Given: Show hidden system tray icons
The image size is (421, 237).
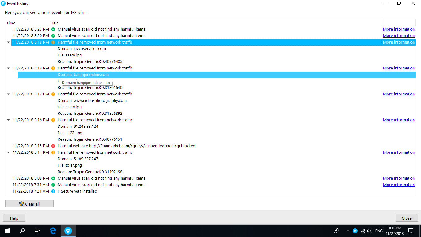Looking at the screenshot, I should [x=347, y=231].
